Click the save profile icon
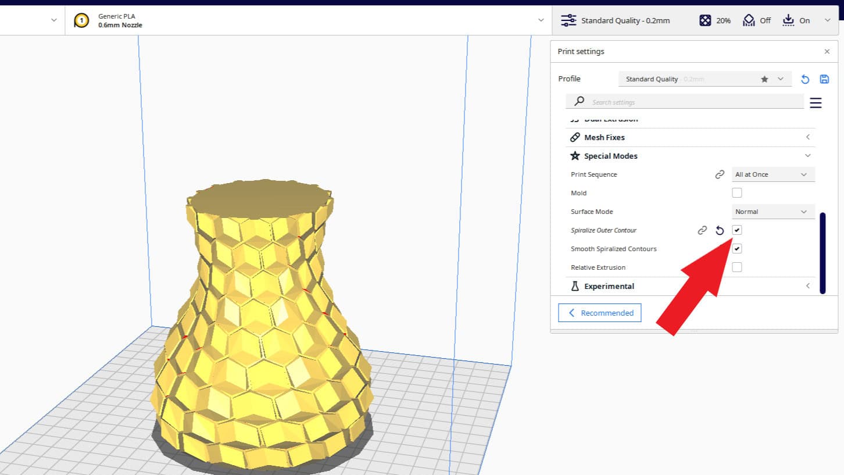 click(824, 78)
